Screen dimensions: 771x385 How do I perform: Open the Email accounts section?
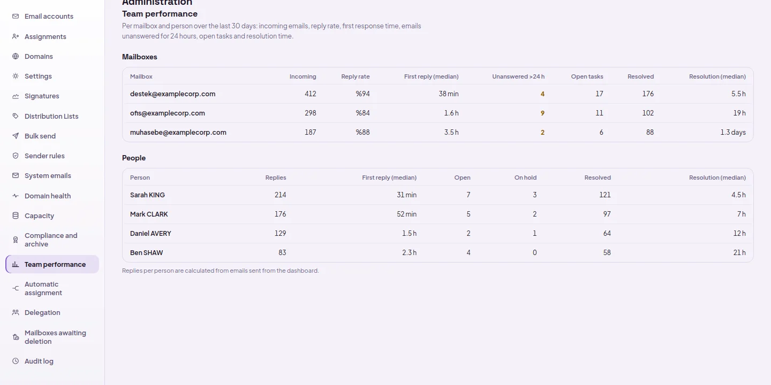pyautogui.click(x=52, y=17)
